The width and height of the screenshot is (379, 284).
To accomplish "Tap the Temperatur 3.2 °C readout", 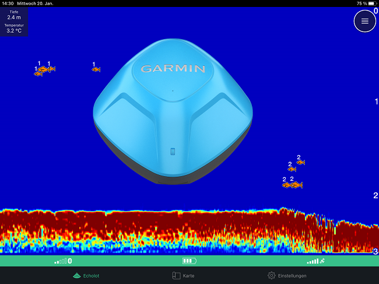I will point(14,28).
